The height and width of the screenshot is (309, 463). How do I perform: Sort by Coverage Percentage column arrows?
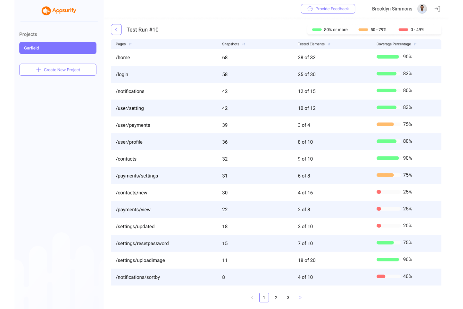pos(415,44)
